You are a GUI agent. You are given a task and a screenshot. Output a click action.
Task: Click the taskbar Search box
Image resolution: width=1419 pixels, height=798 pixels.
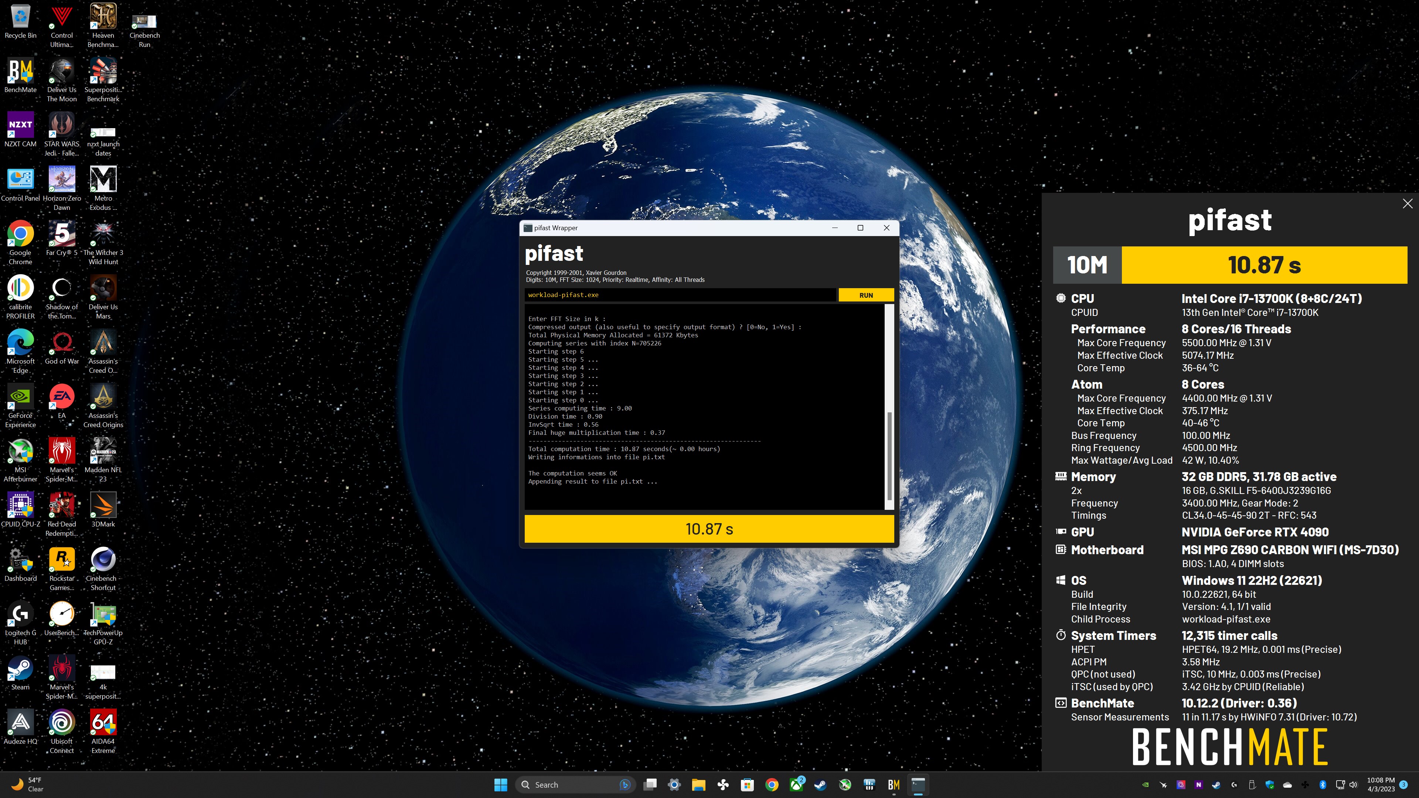click(575, 785)
